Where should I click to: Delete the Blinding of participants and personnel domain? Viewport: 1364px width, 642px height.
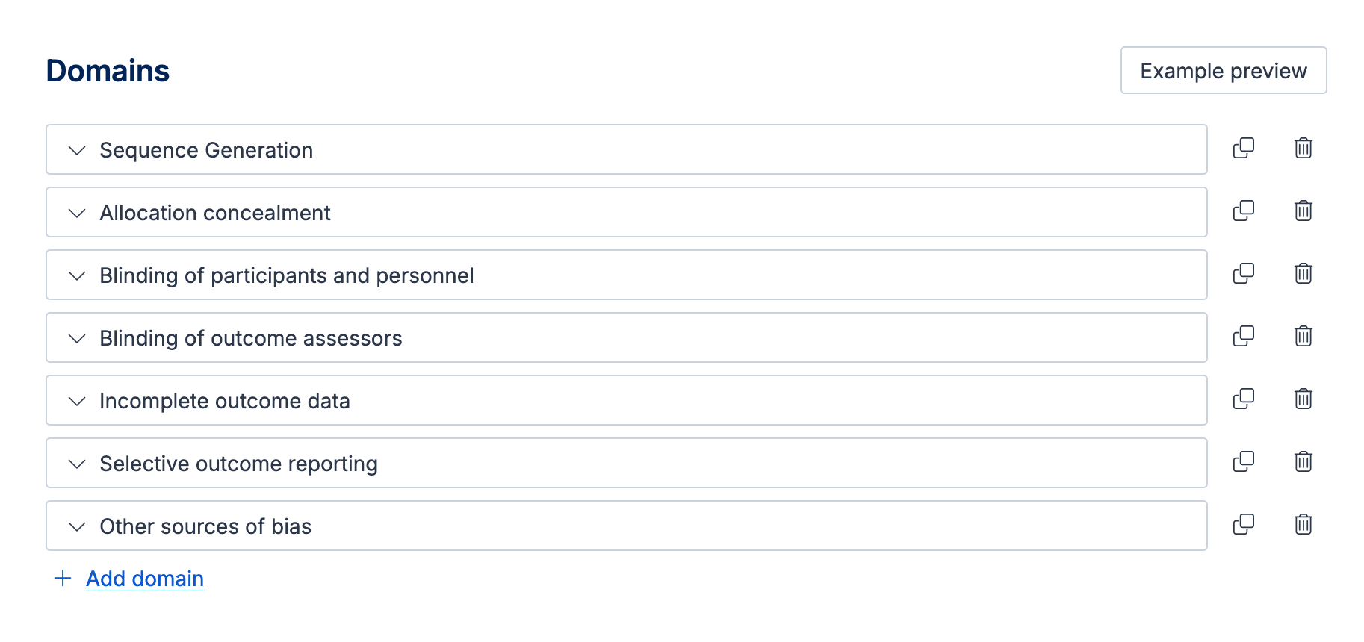(1303, 274)
